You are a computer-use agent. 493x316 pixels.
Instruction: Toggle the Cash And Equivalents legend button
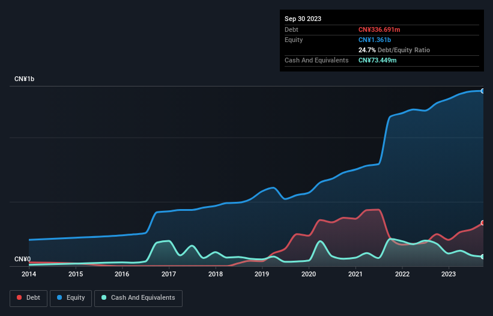[138, 298]
